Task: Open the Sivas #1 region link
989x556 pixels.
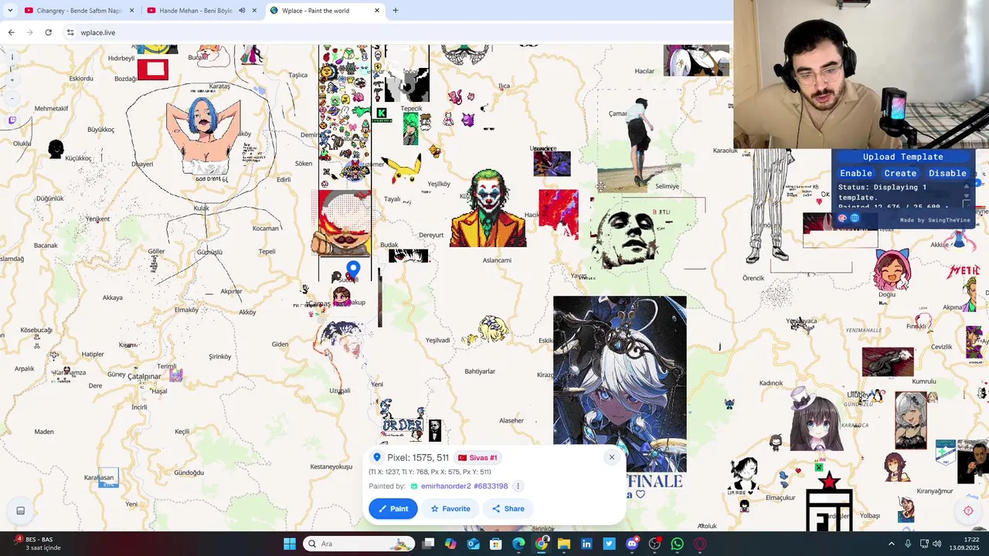Action: [478, 458]
